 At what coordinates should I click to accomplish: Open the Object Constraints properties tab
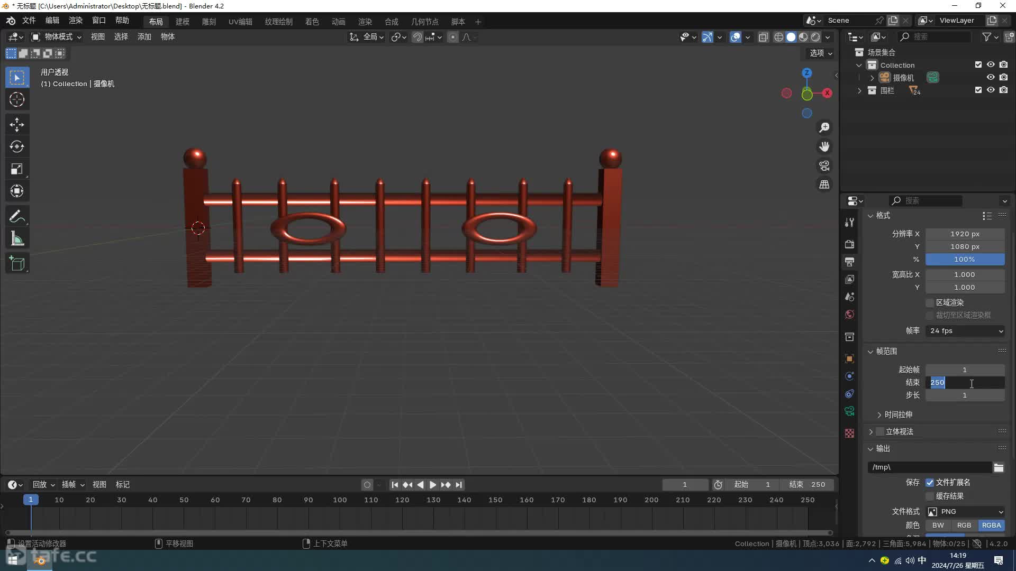[x=849, y=394]
